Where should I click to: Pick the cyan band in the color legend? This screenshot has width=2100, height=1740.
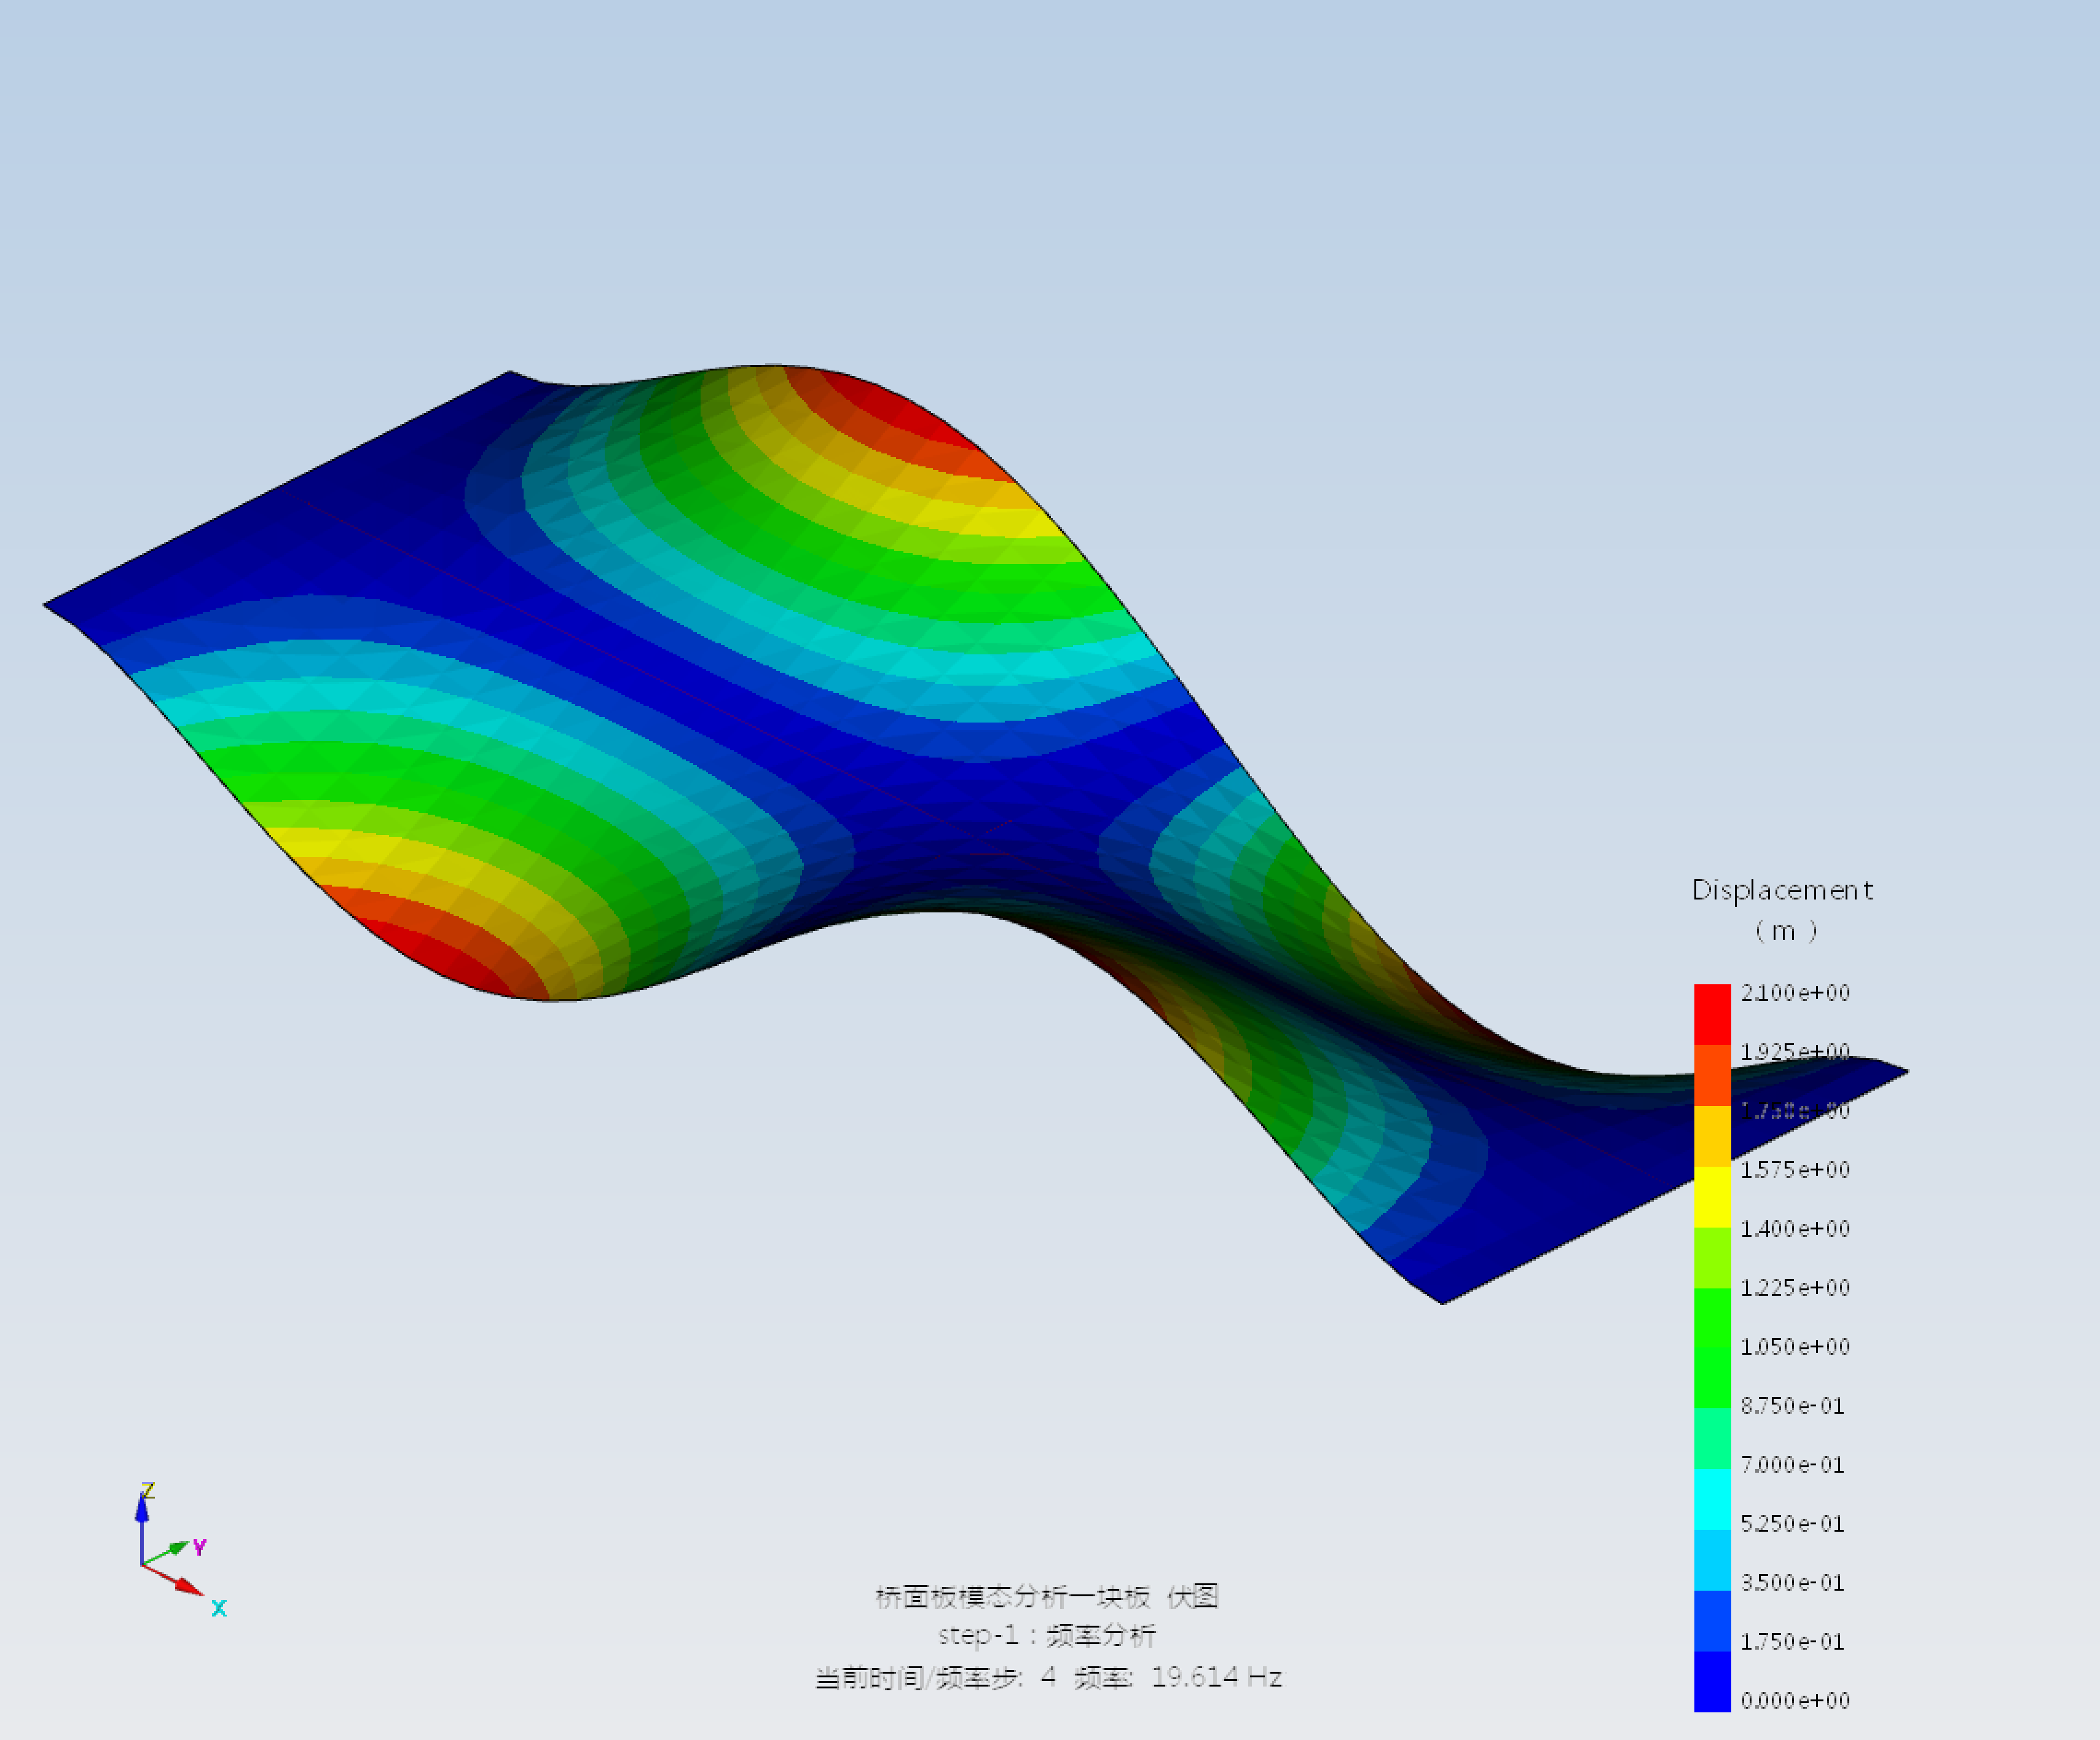tap(1712, 1500)
